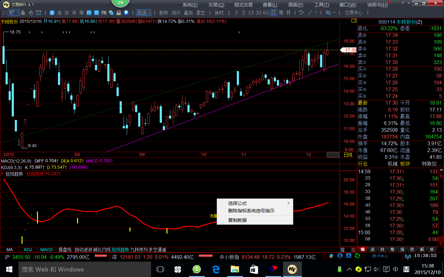Screen dimensions: 444x277
Task: Switch chart to weekly (周) period
Action: 281,13
